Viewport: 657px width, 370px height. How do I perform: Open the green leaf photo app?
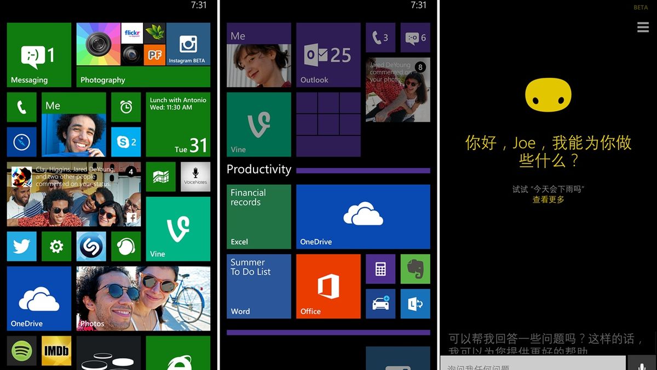155,33
